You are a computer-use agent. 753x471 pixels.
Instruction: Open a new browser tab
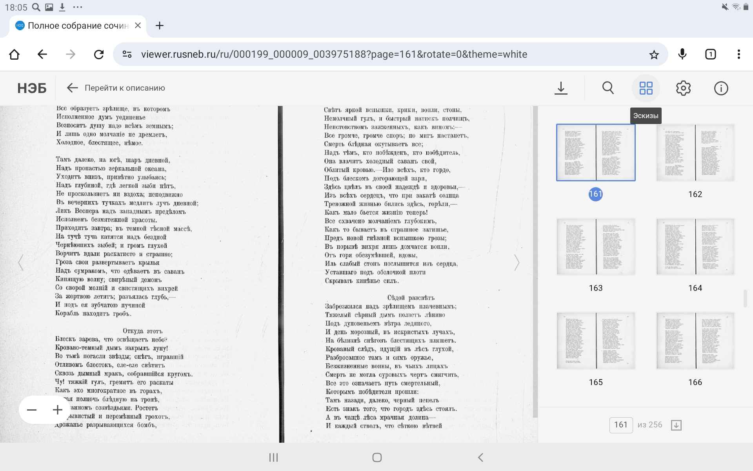click(x=159, y=26)
